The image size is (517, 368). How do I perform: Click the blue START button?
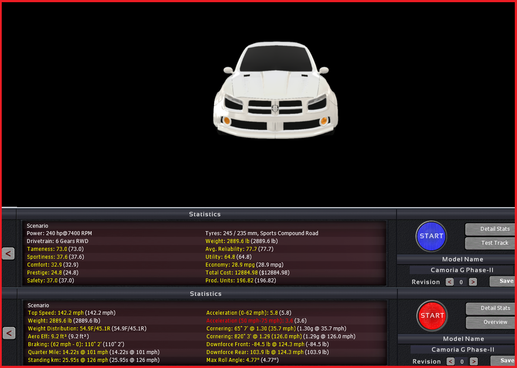[431, 236]
